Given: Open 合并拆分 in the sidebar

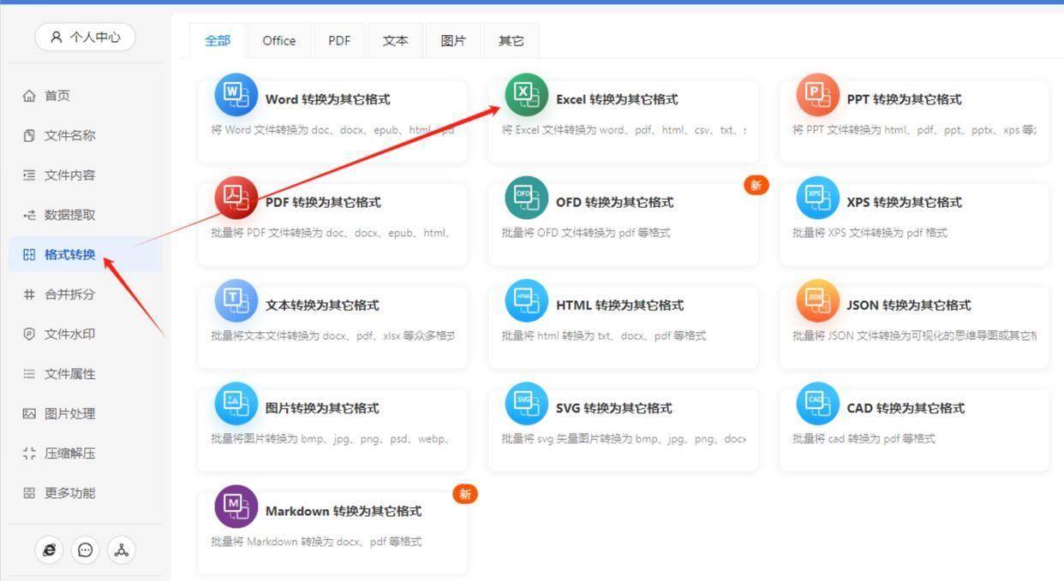Looking at the screenshot, I should click(69, 294).
